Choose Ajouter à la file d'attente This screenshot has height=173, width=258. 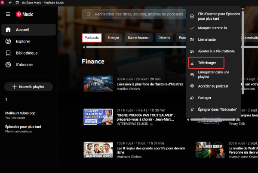pos(213,51)
